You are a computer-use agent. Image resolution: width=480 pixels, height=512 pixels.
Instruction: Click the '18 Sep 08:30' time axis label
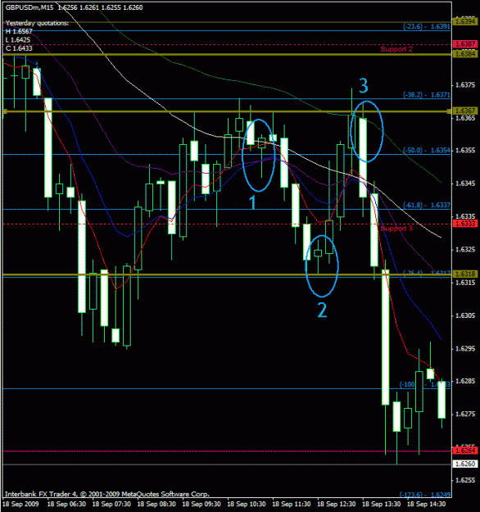156,504
